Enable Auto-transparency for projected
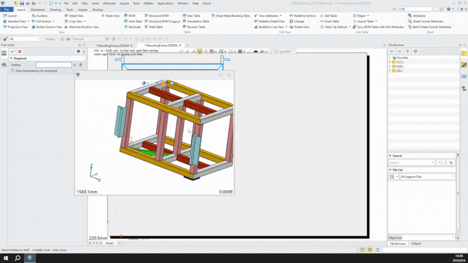This screenshot has height=263, width=468. (x=13, y=71)
